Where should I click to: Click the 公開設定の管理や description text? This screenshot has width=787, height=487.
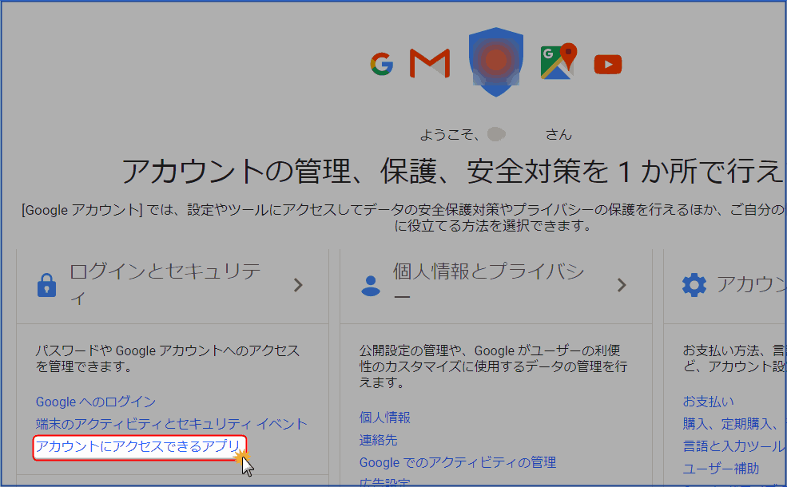494,366
